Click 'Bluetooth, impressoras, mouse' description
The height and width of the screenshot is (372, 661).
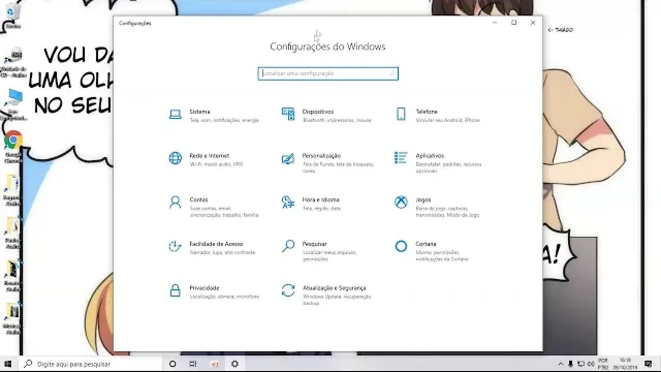(x=337, y=120)
